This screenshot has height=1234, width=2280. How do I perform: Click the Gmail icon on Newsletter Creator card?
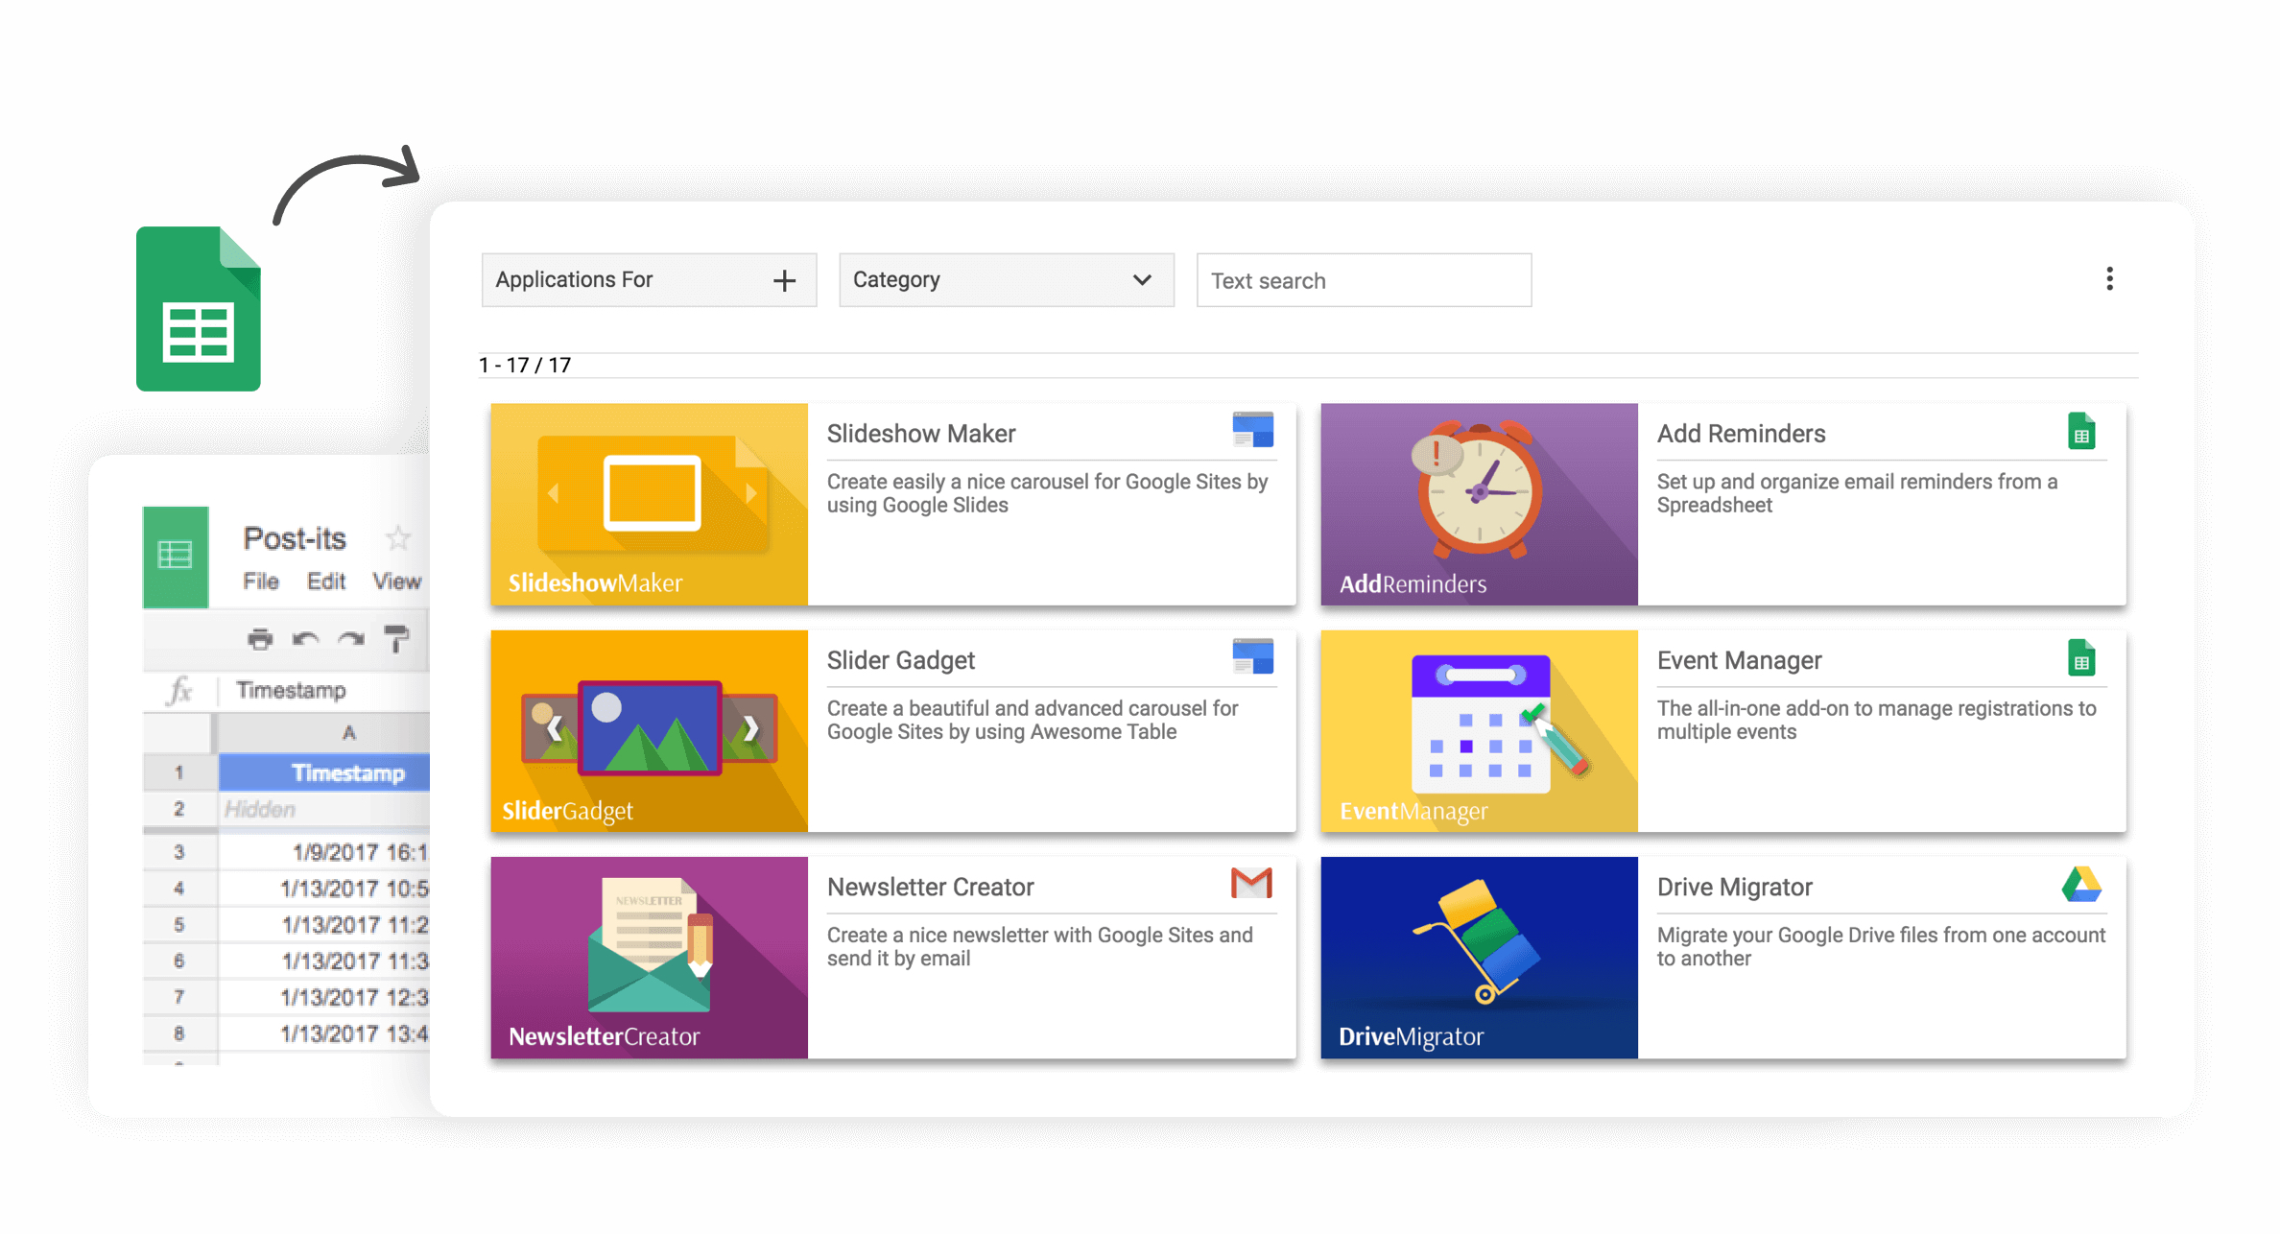(1251, 883)
